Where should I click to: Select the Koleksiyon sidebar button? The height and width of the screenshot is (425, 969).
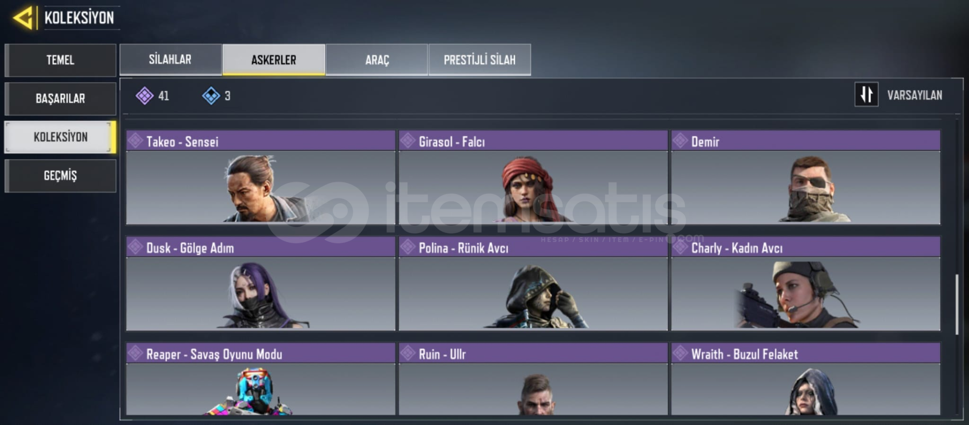tap(61, 137)
